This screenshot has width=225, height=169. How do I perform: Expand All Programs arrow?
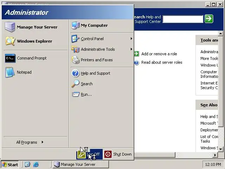pyautogui.click(x=43, y=142)
